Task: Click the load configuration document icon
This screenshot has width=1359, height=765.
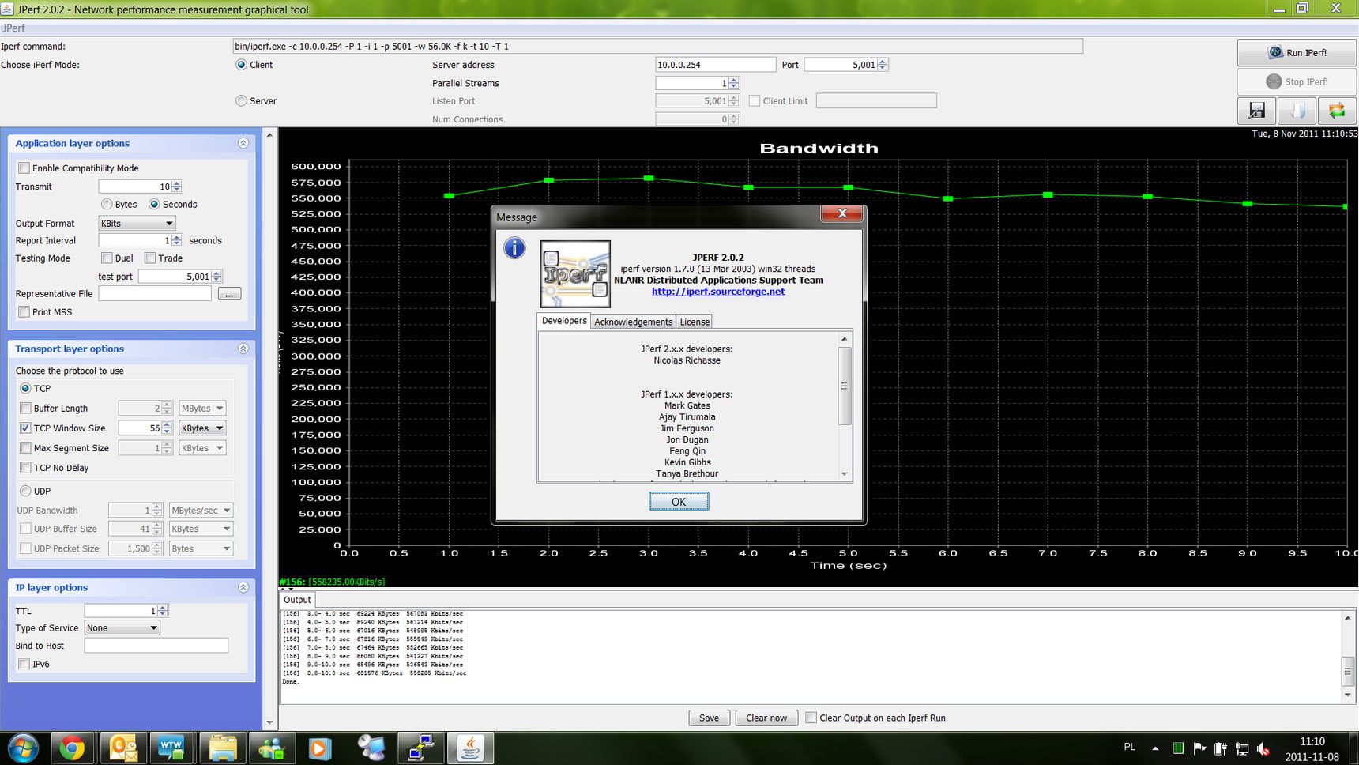Action: pyautogui.click(x=1297, y=111)
